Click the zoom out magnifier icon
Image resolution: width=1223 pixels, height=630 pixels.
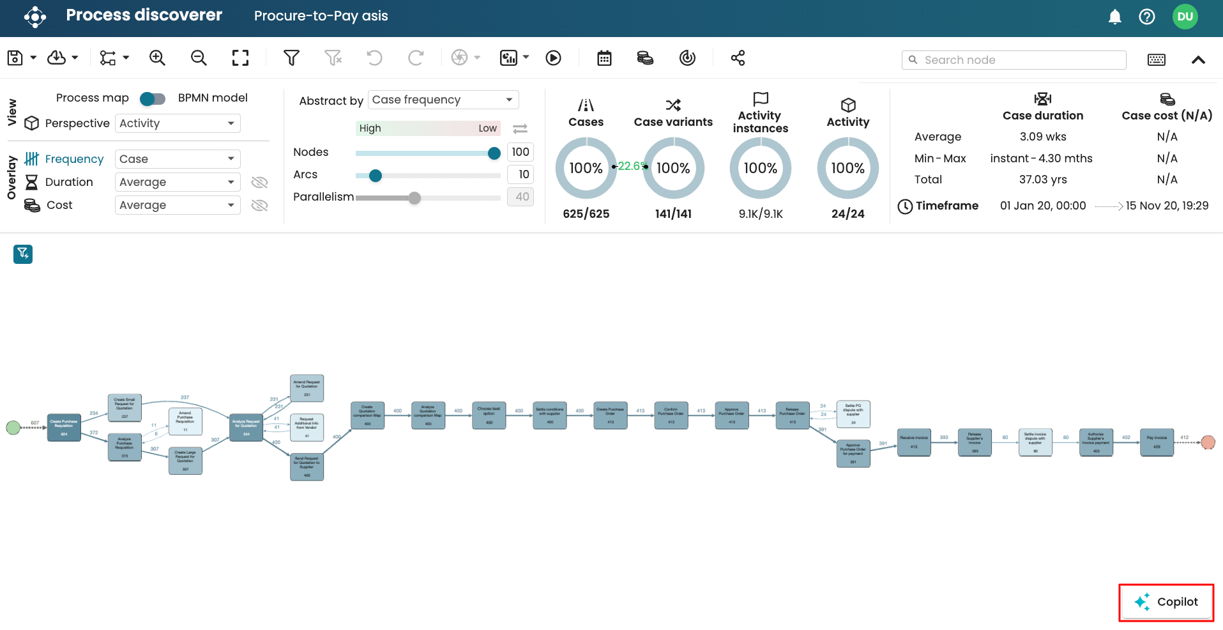pos(199,58)
